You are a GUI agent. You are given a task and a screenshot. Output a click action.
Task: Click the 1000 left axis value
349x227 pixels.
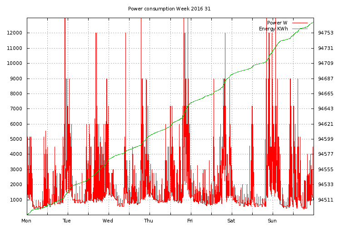pyautogui.click(x=16, y=200)
